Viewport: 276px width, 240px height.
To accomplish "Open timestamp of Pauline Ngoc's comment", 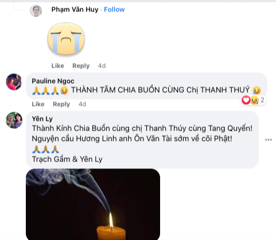I will 82,104.
